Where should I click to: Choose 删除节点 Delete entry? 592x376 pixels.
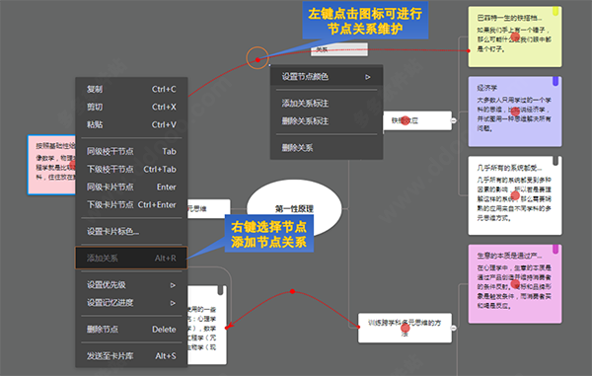(x=131, y=330)
